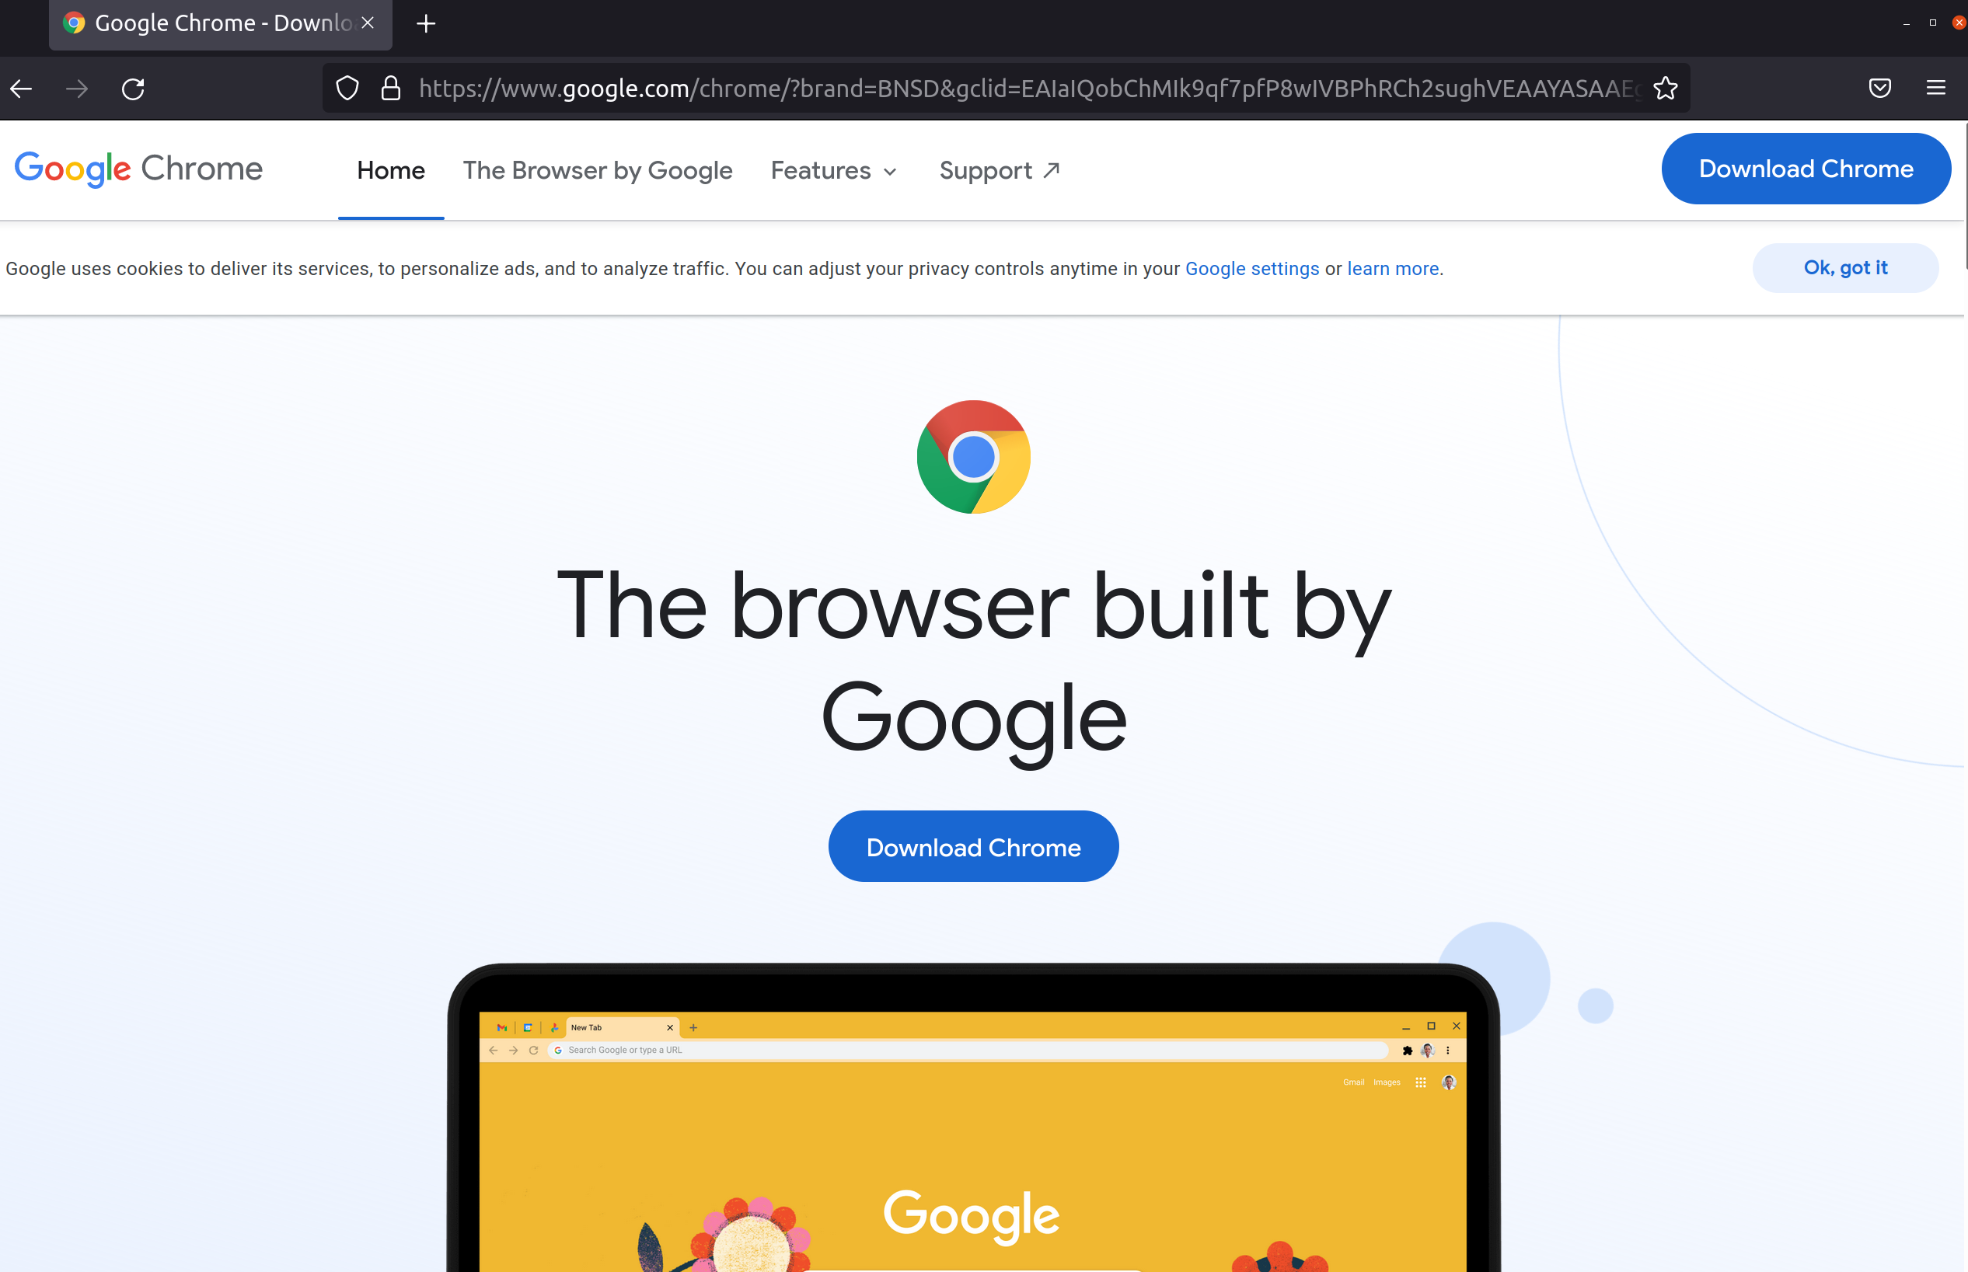Screen dimensions: 1968x1272
Task: Click the Pocket save icon in toolbar
Action: [1880, 89]
